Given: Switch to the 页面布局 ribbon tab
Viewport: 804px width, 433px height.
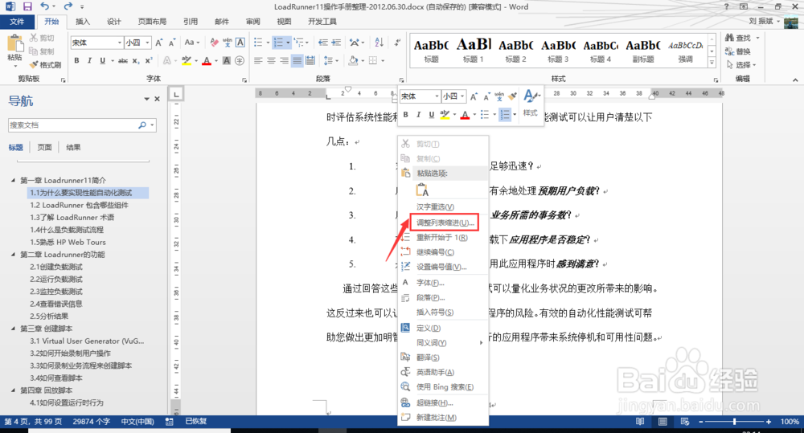Looking at the screenshot, I should pyautogui.click(x=152, y=22).
